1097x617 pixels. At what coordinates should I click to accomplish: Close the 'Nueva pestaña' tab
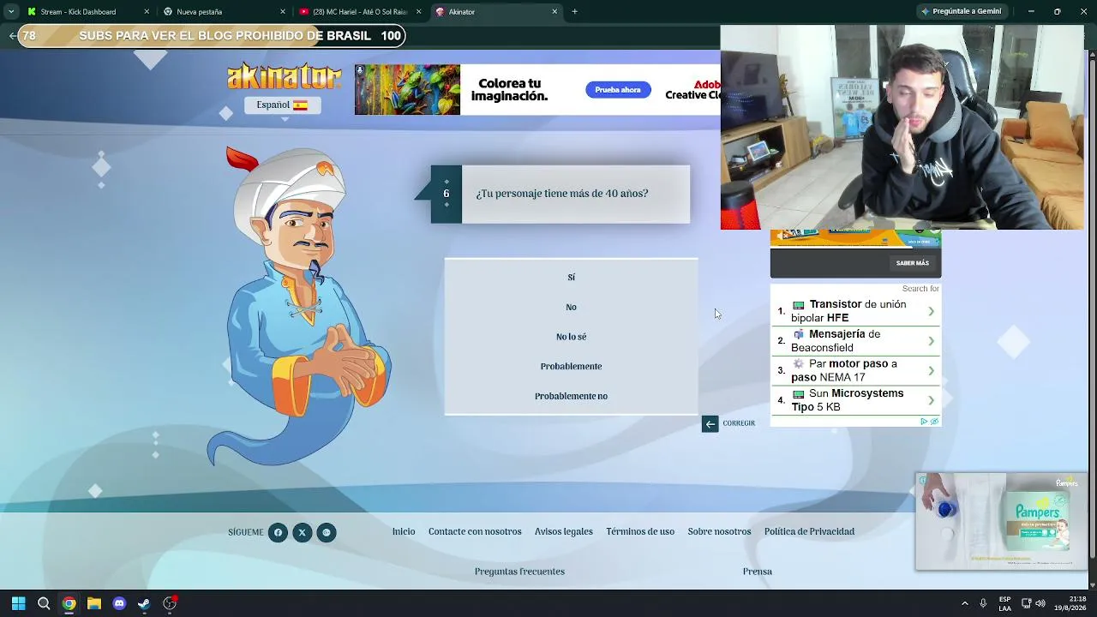283,12
